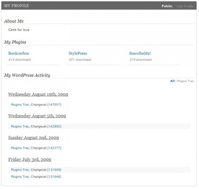The image size is (199, 189).
Task: Open Plugins Trac link for changeset 131648
Action: click(20, 177)
